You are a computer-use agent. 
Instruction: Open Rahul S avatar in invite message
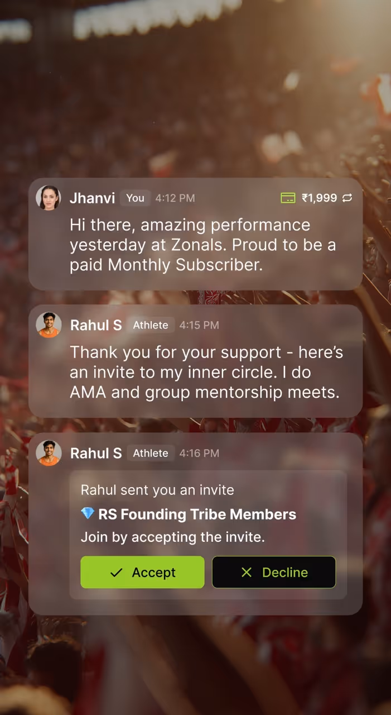pyautogui.click(x=49, y=452)
